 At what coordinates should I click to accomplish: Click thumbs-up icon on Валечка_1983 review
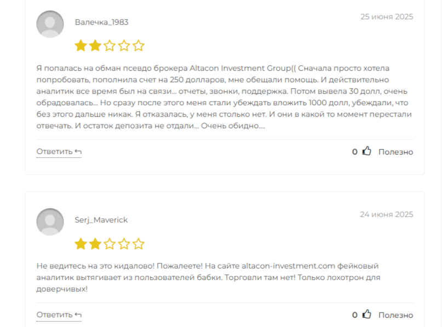point(366,151)
